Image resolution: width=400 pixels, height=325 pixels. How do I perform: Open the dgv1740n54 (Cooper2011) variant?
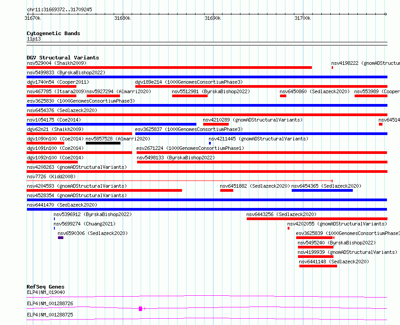[58, 82]
